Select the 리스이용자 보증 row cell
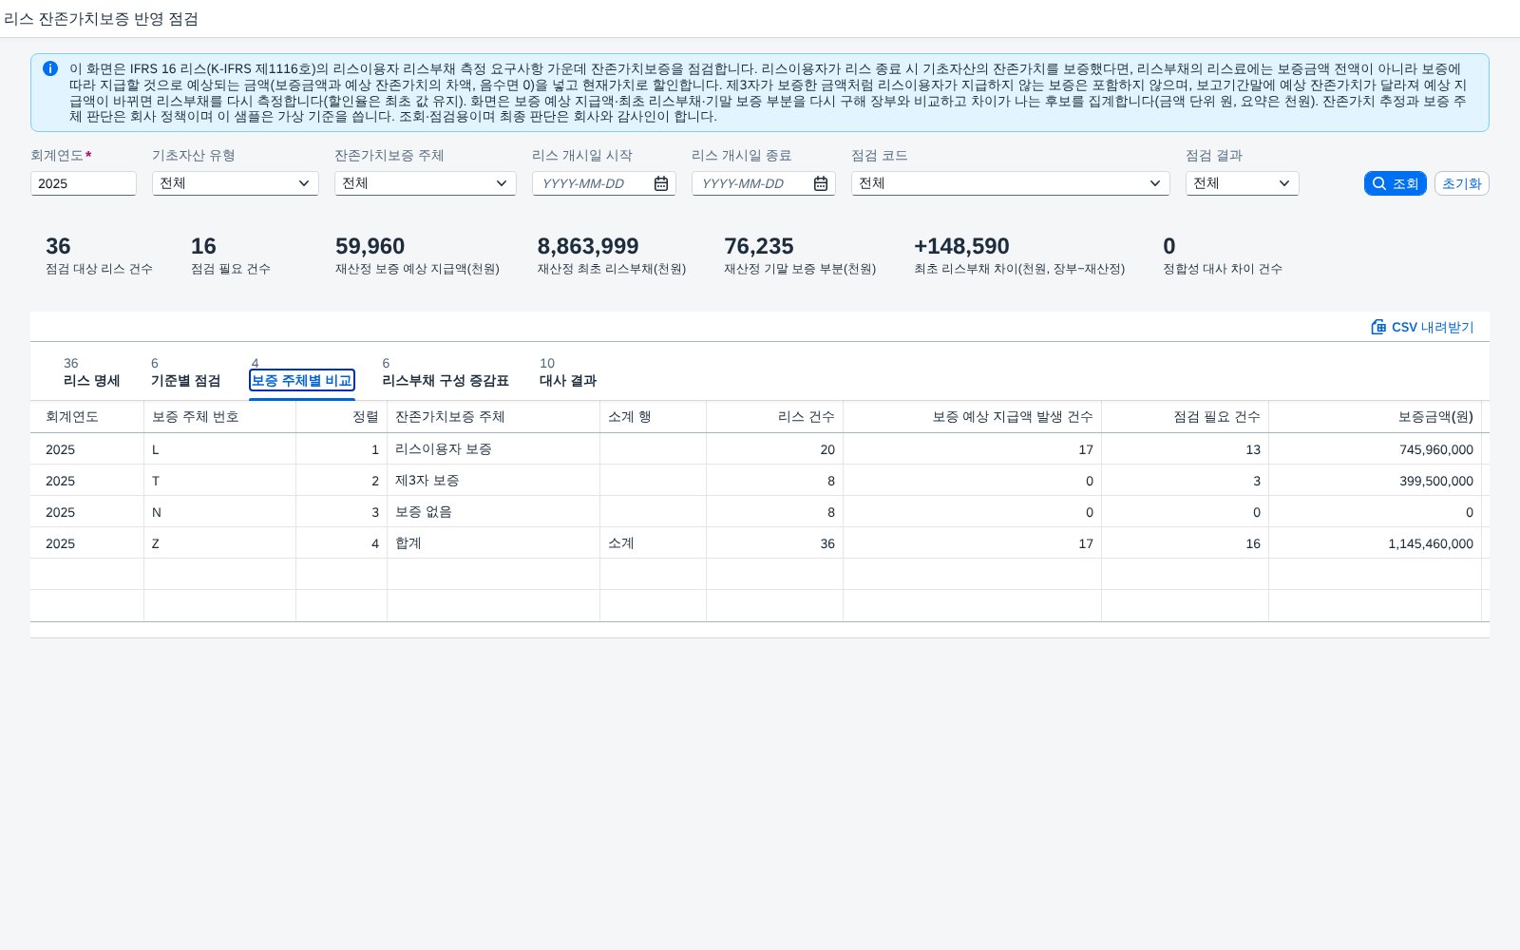 point(494,449)
